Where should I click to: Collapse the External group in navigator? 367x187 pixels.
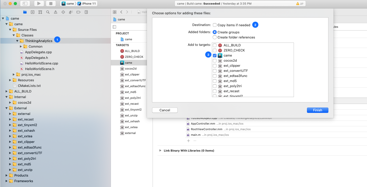(7, 108)
